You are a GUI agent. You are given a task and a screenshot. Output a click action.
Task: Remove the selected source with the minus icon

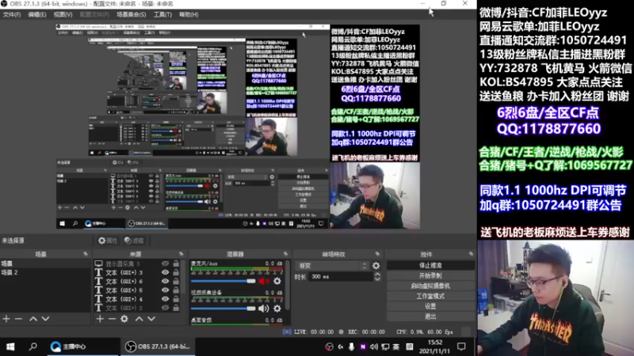112,319
